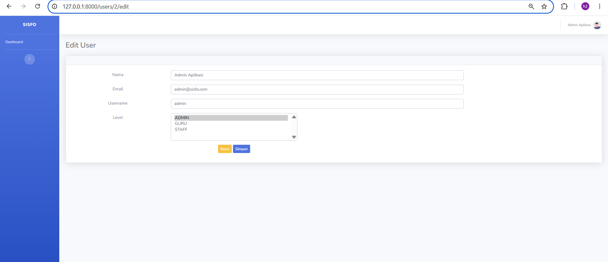Reload the current page
Screen dimensions: 608x262
tap(38, 6)
